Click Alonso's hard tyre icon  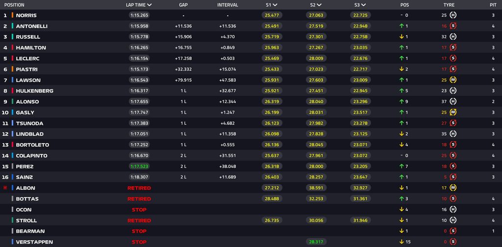coord(452,101)
